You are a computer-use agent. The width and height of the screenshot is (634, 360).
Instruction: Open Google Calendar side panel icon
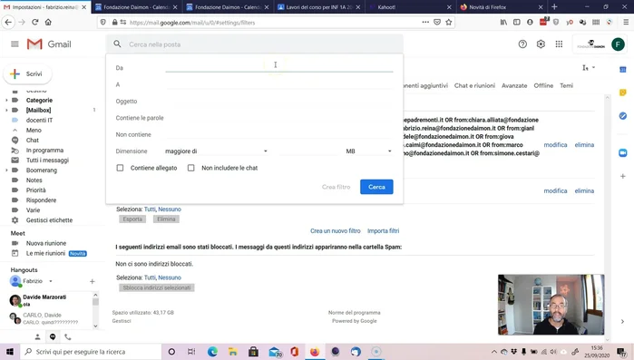[623, 70]
